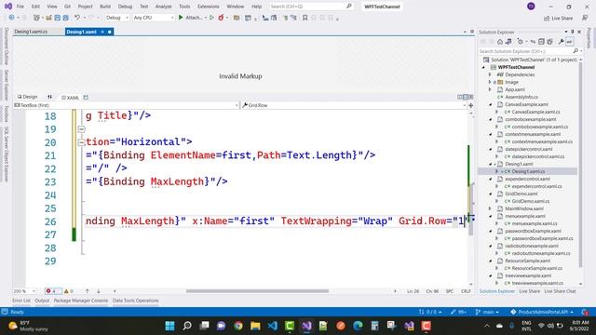Screen dimensions: 596x335
Task: Click the Live Share tab below Solution Explorer
Action: (530, 291)
